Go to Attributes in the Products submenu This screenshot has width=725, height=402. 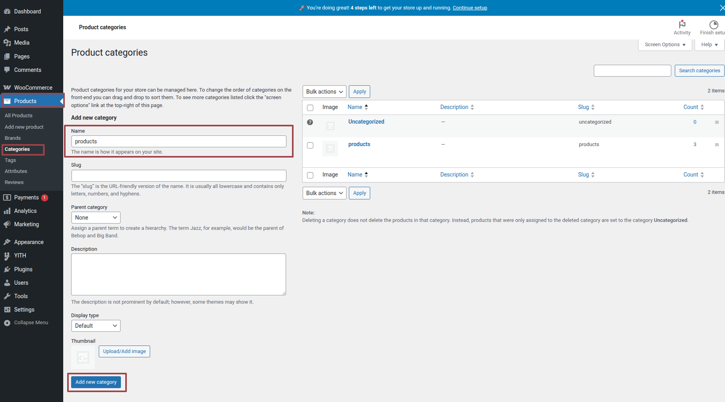point(16,171)
